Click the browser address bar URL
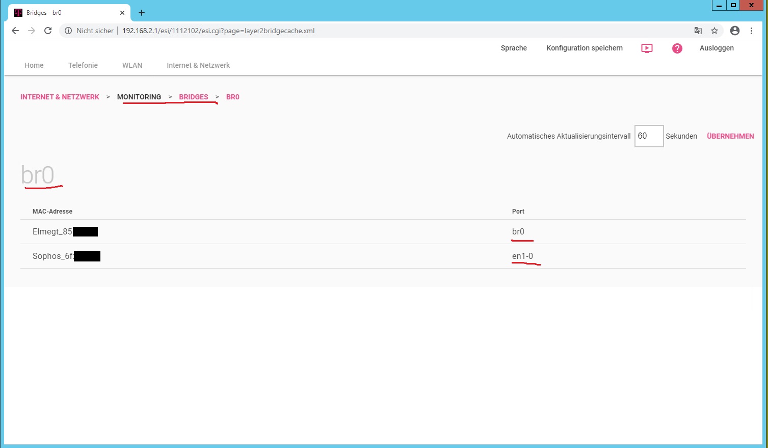The height and width of the screenshot is (448, 768). coord(218,31)
